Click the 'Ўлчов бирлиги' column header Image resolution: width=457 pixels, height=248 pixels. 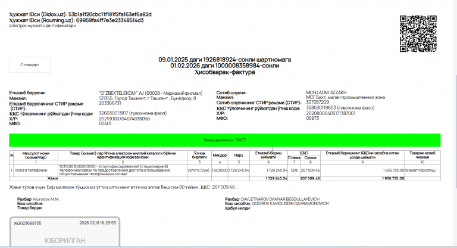pyautogui.click(x=199, y=156)
